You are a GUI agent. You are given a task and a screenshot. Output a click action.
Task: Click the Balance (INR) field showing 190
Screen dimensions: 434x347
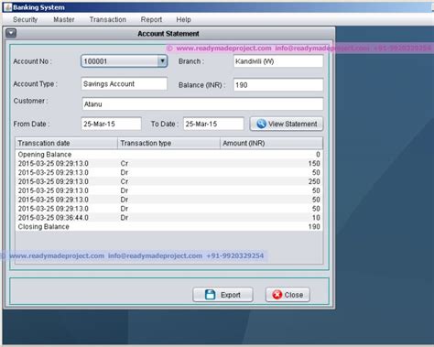pos(278,85)
